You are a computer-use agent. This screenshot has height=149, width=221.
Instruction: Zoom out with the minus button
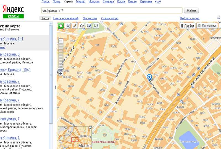tap(61, 41)
